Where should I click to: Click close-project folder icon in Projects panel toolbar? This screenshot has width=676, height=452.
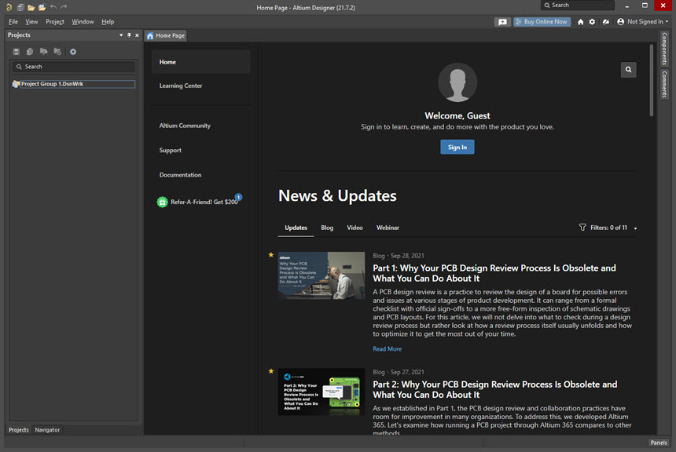point(57,52)
